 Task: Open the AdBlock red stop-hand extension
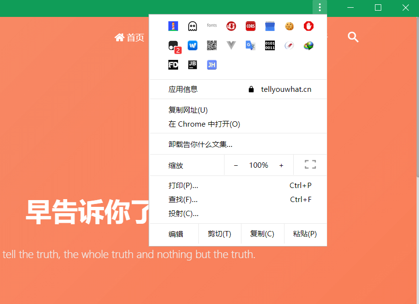[x=309, y=26]
